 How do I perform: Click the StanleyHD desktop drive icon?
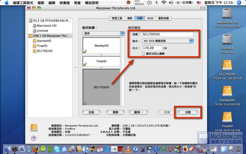click(x=227, y=91)
